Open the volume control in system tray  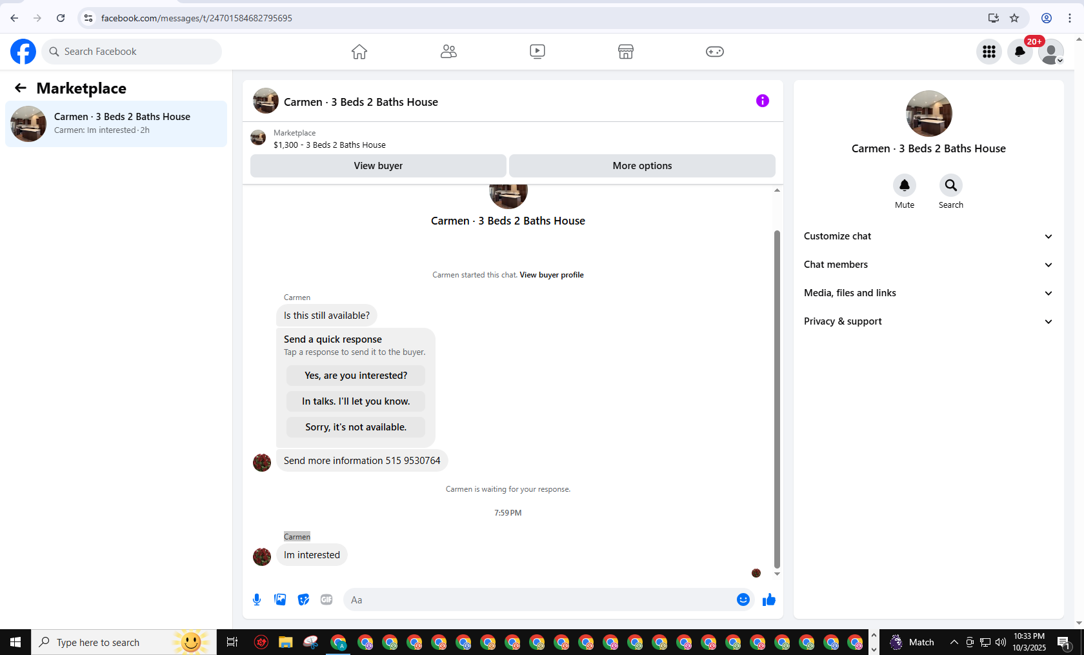[x=1001, y=642]
